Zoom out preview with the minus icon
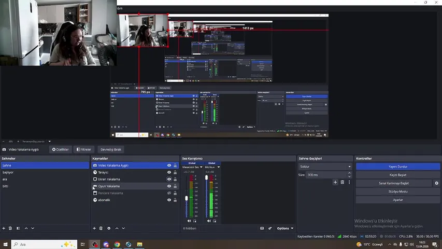The image size is (442, 249). [x=4, y=142]
